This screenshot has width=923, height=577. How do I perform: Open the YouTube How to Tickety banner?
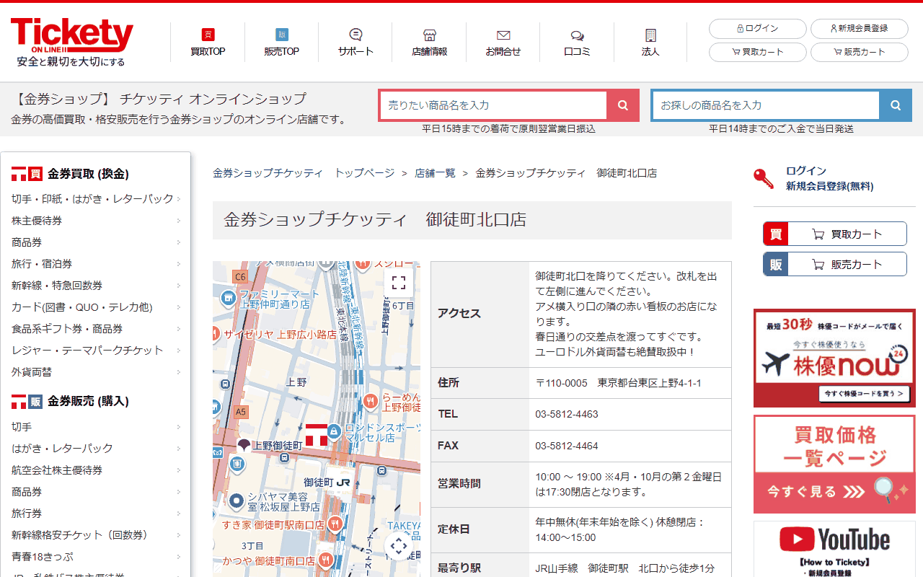[834, 549]
